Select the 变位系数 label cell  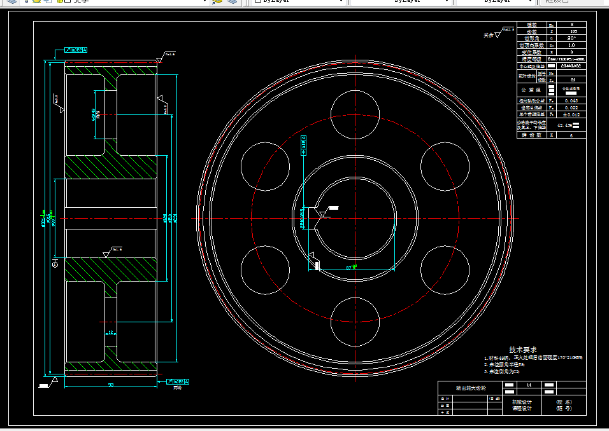point(532,52)
